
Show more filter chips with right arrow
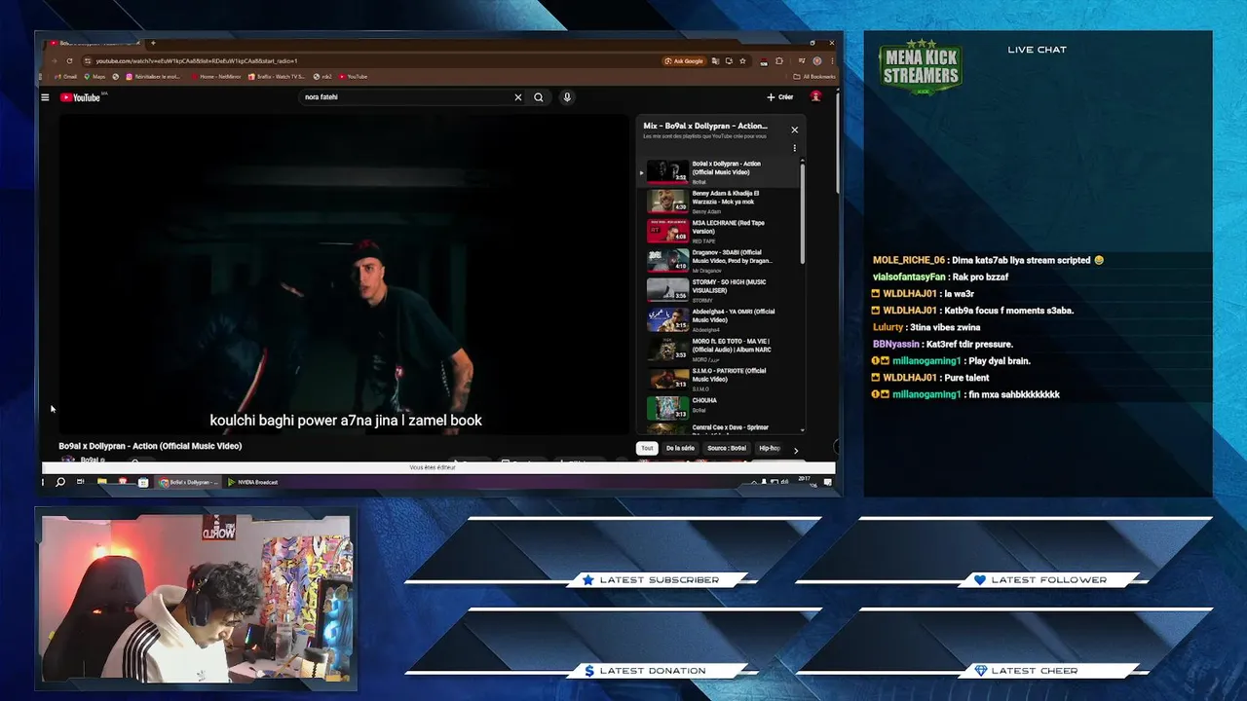tap(796, 450)
